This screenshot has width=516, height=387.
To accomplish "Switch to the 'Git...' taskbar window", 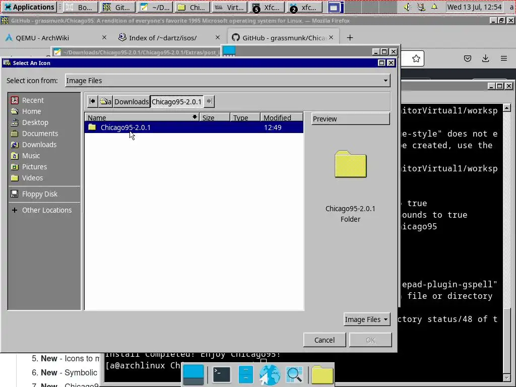I will click(118, 7).
